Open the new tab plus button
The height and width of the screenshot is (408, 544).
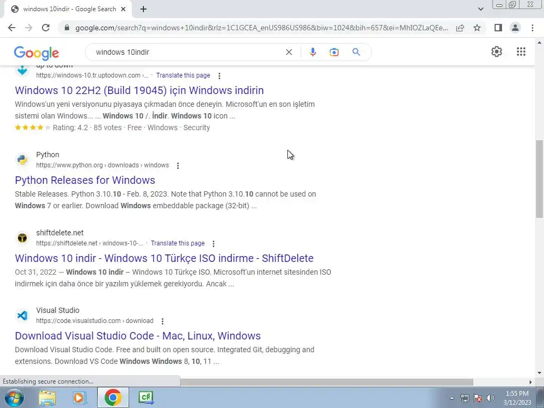click(x=143, y=10)
